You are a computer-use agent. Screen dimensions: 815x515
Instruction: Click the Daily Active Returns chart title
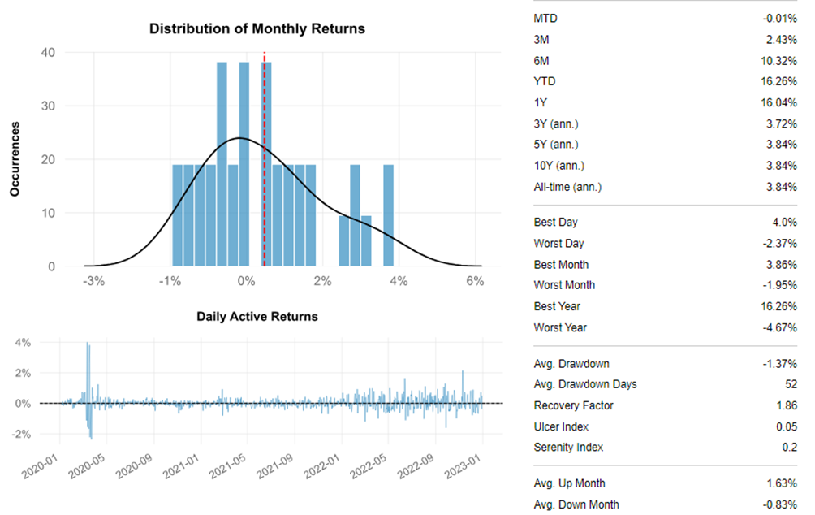tap(257, 316)
